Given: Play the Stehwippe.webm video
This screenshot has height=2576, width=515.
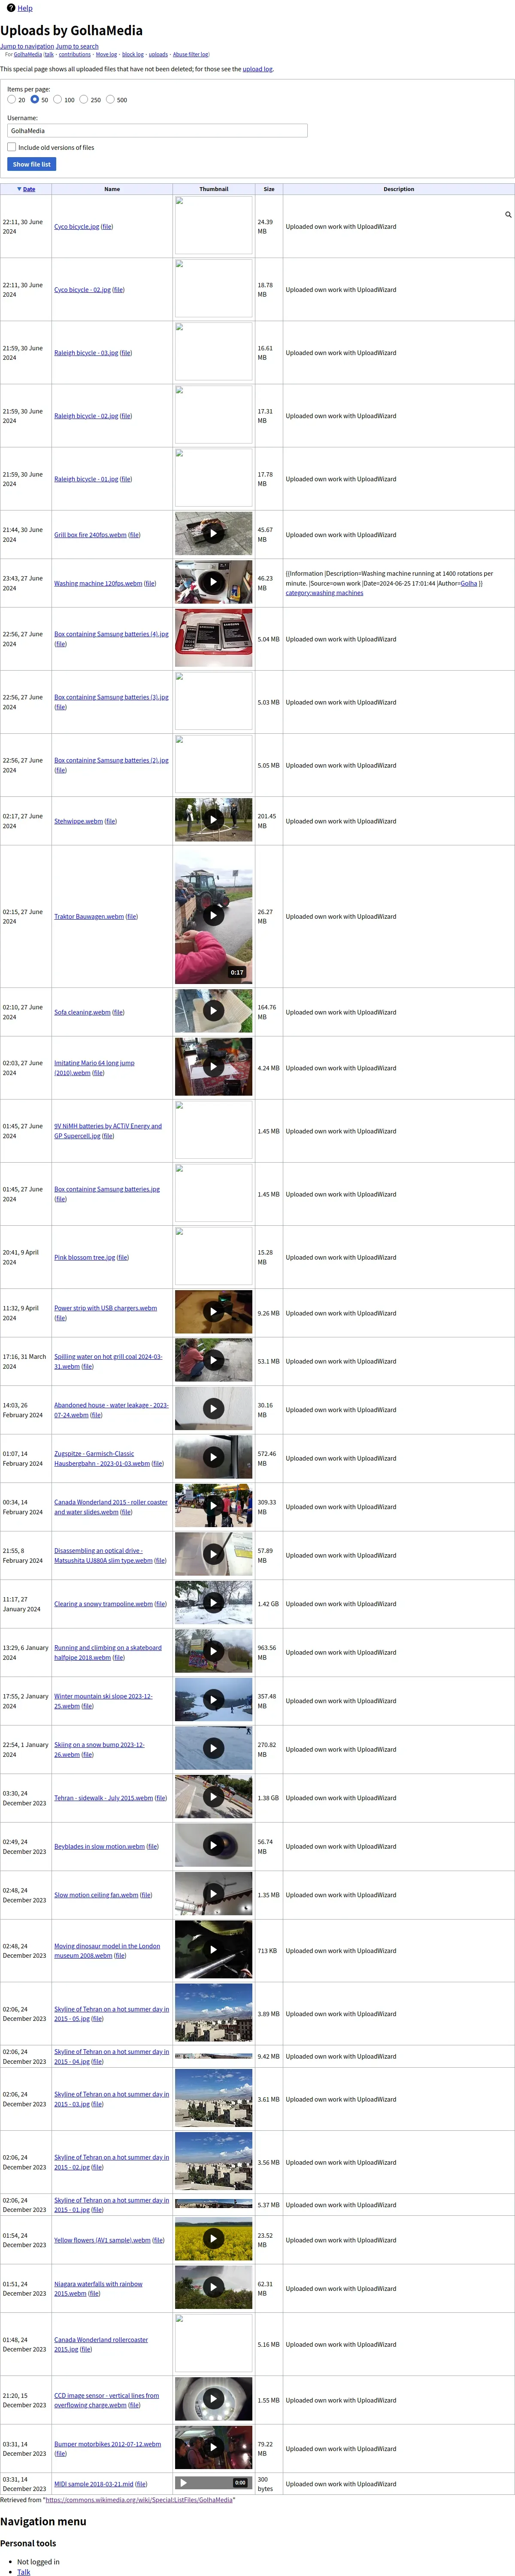Looking at the screenshot, I should click(x=213, y=820).
